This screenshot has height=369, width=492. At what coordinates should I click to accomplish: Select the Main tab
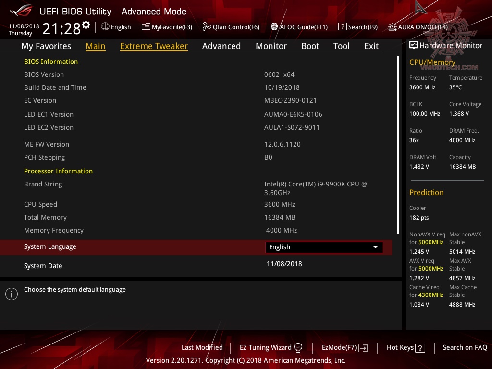coord(96,46)
